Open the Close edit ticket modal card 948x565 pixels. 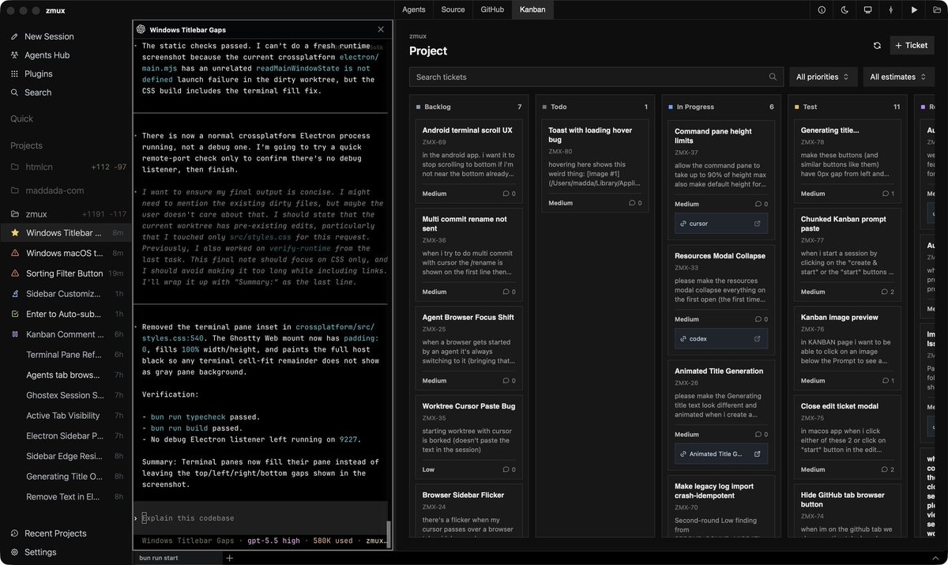point(847,437)
